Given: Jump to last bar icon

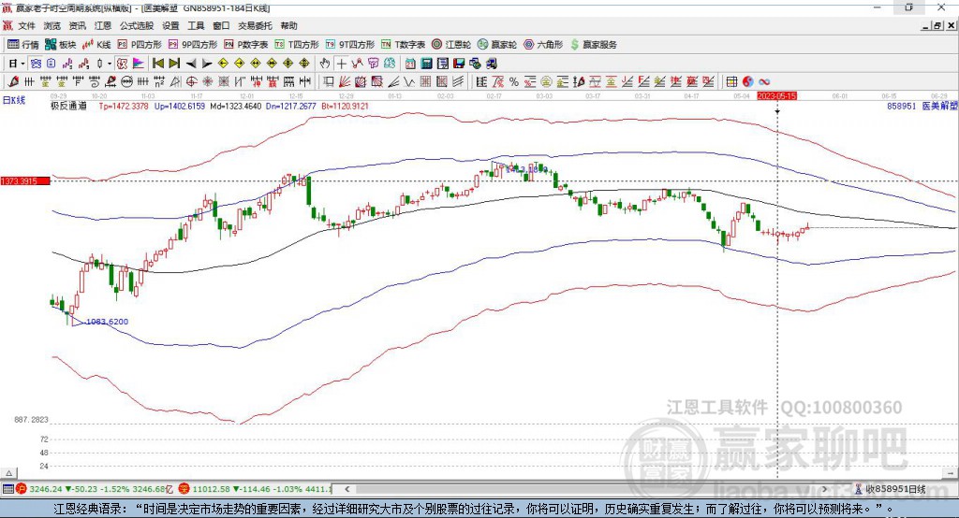Looking at the screenshot, I should [x=174, y=64].
